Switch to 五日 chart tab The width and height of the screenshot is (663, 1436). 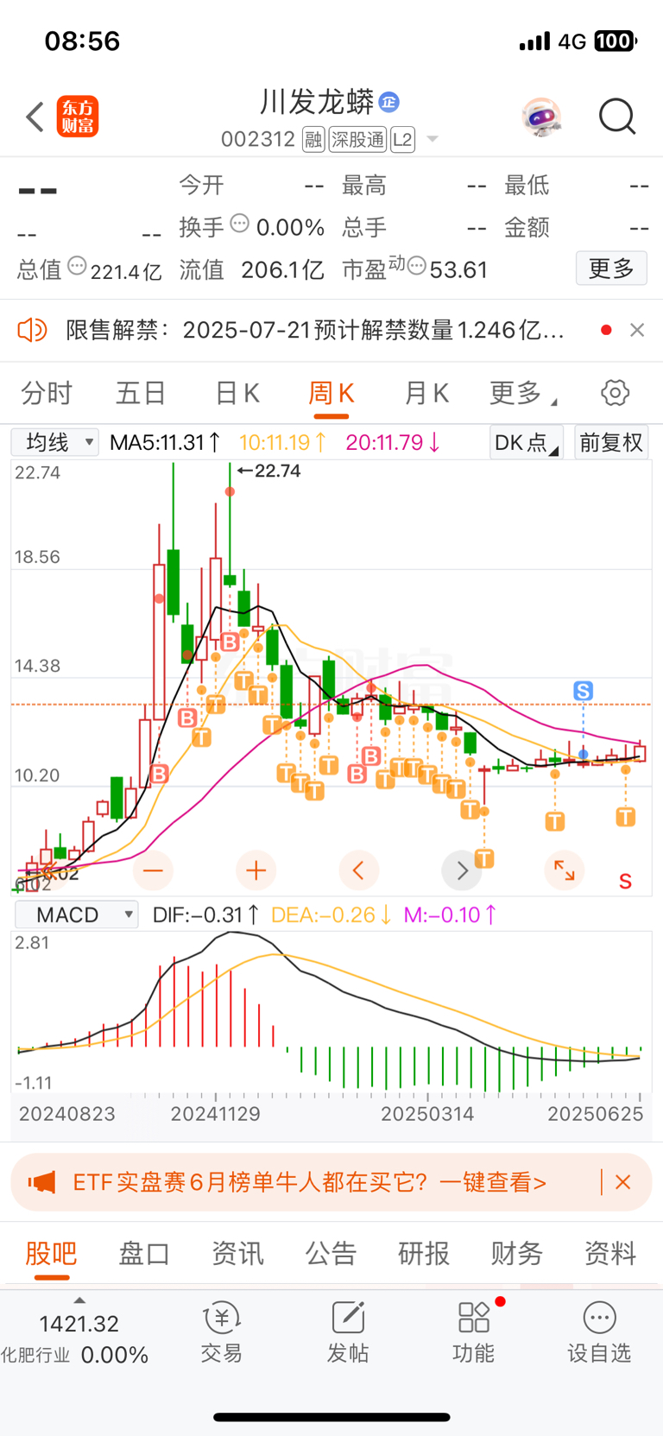[141, 394]
